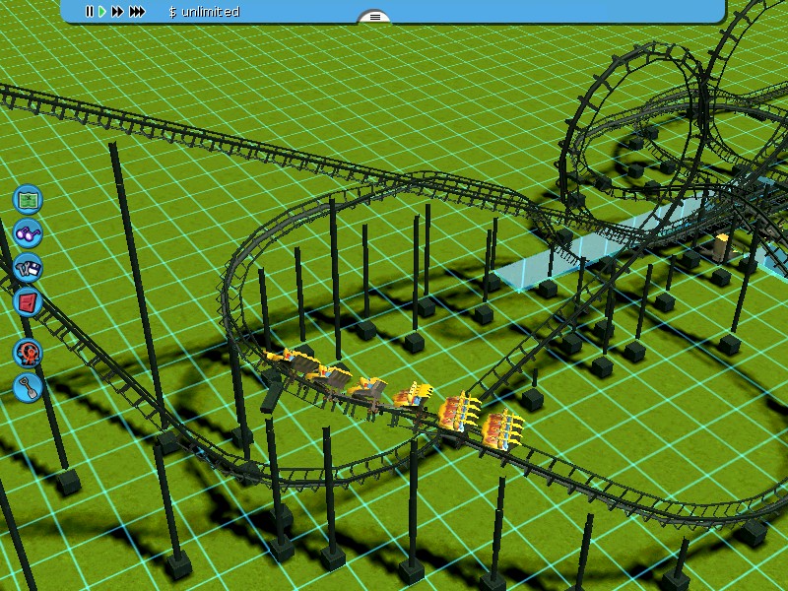Click the unlimited money display
Screen dimensions: 788x591
point(204,12)
